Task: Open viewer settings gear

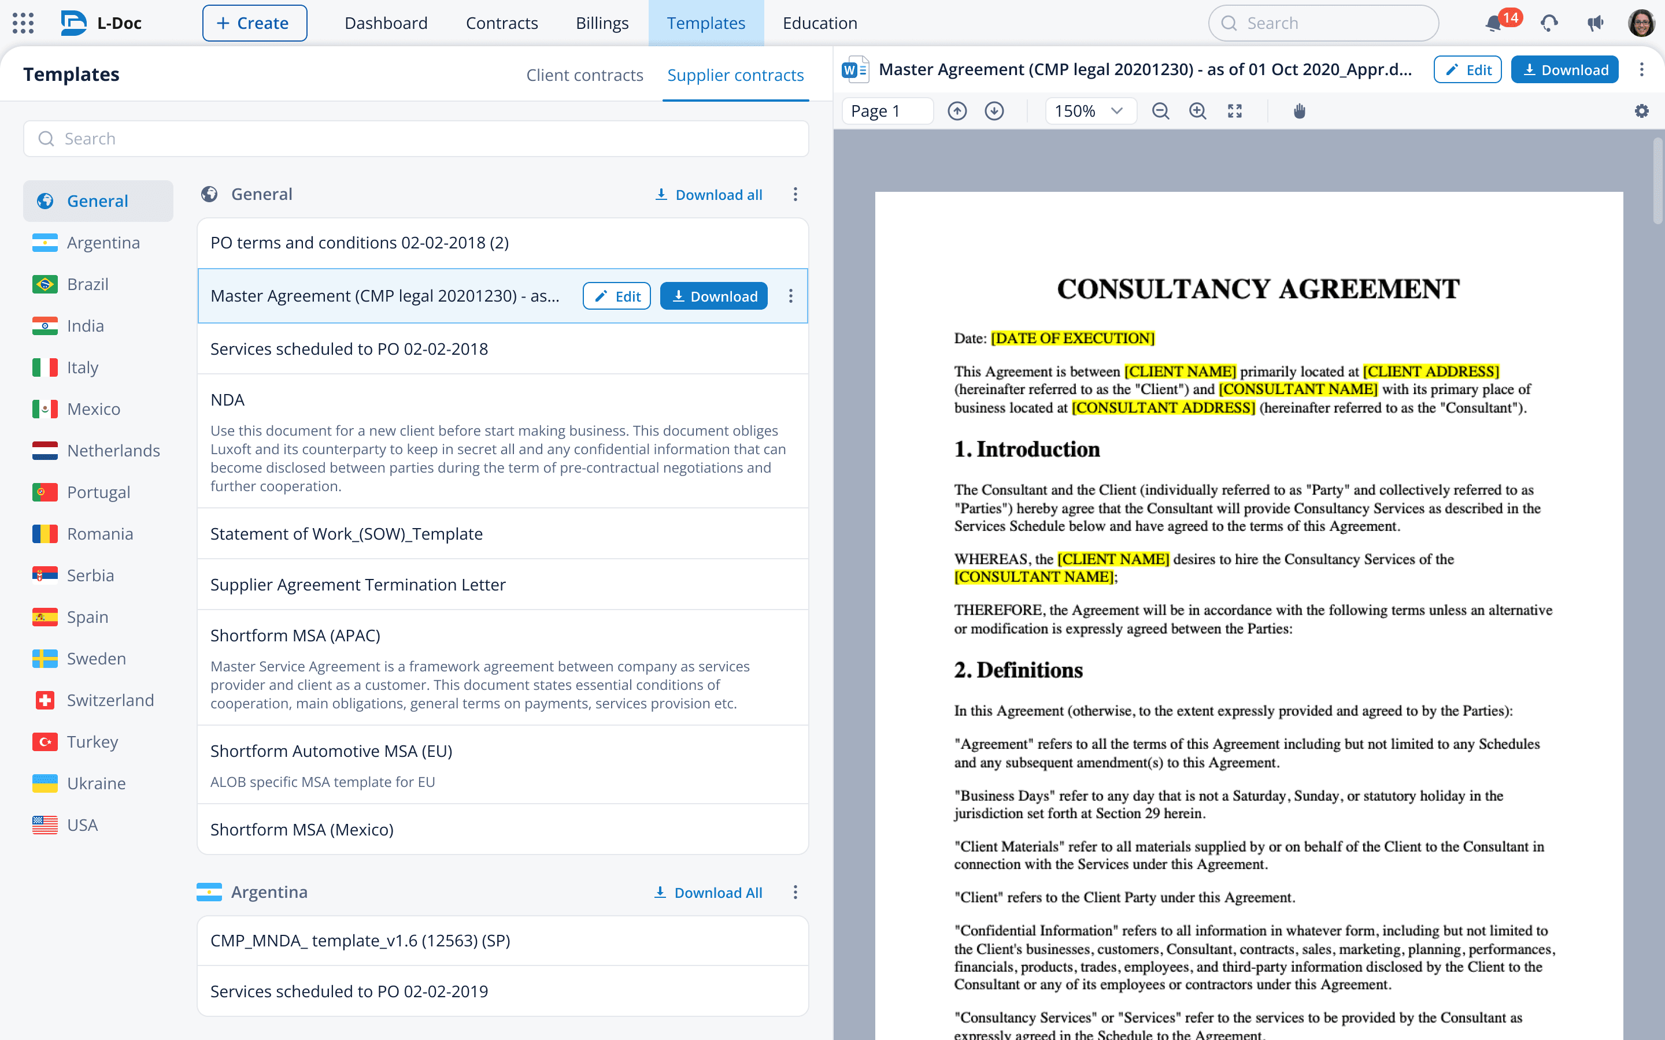Action: [x=1642, y=111]
